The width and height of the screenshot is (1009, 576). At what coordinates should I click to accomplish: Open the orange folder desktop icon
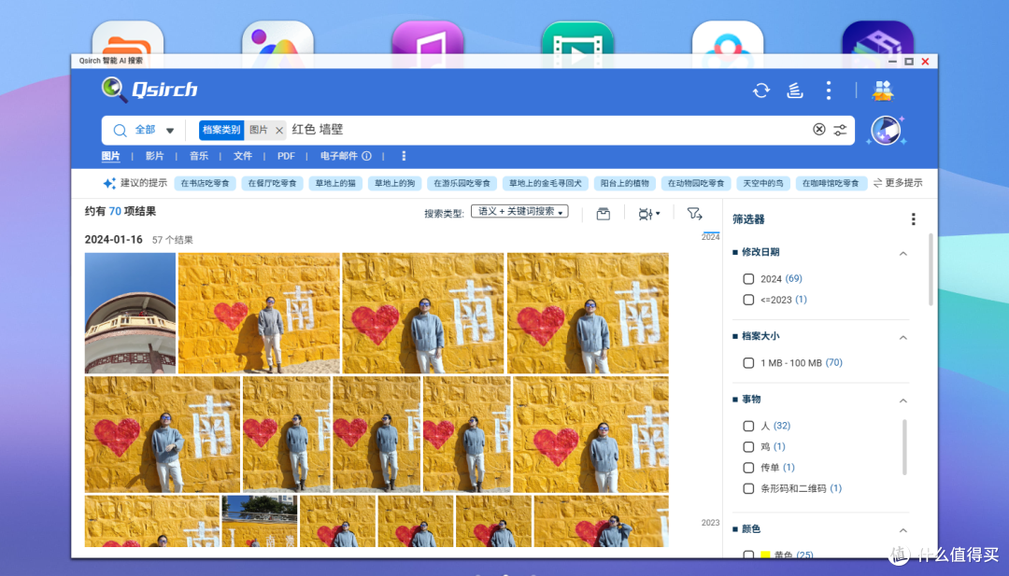point(127,45)
